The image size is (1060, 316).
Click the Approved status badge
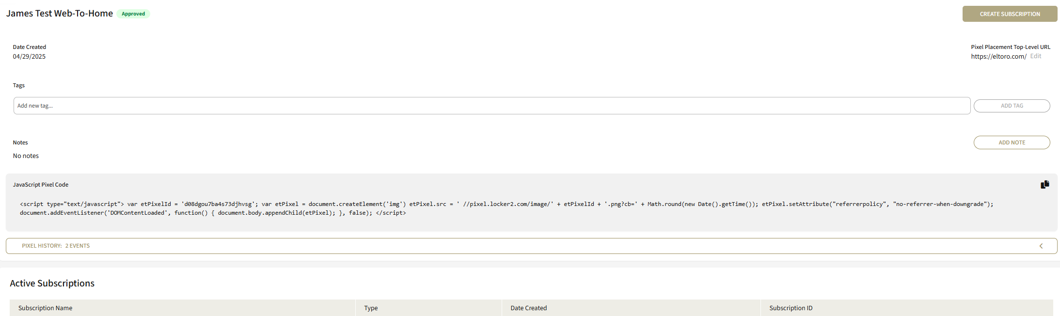(133, 14)
